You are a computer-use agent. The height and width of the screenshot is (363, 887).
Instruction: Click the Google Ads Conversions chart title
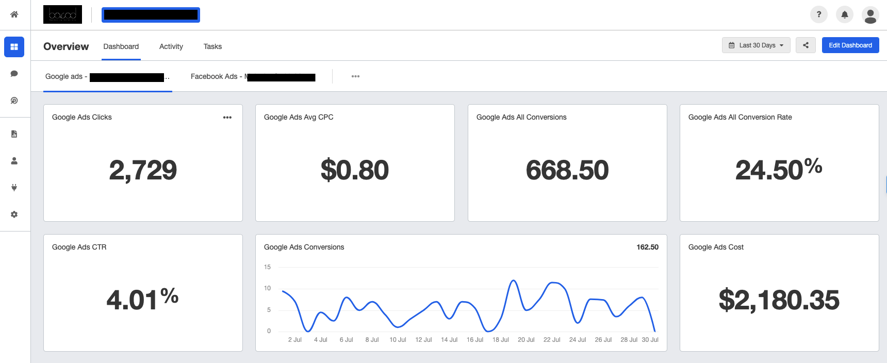click(304, 247)
